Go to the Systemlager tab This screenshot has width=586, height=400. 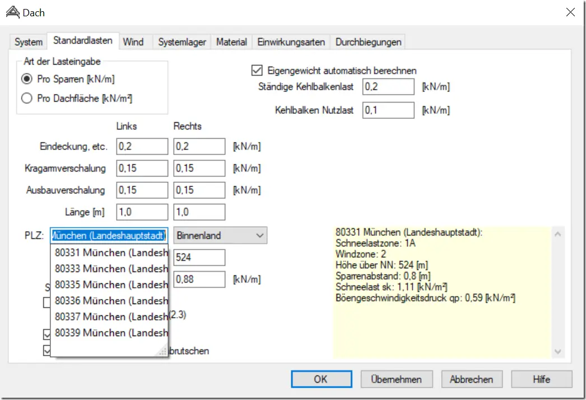click(182, 42)
